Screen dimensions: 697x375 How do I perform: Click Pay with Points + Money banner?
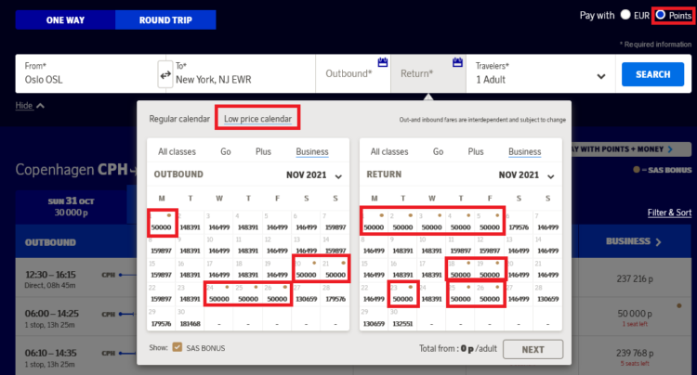coord(631,149)
